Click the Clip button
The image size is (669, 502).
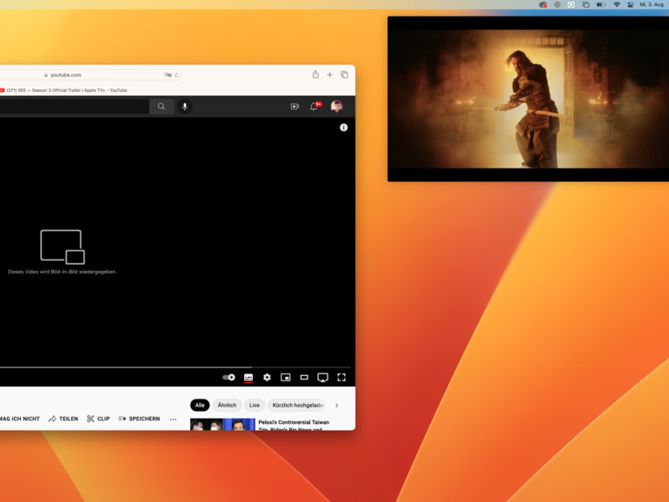[x=98, y=419]
